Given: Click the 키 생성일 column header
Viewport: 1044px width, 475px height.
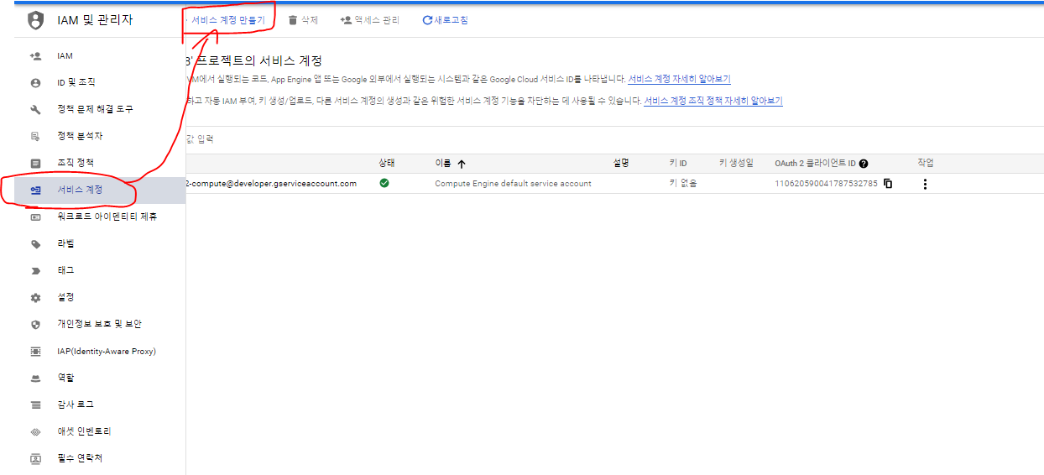Looking at the screenshot, I should (737, 164).
